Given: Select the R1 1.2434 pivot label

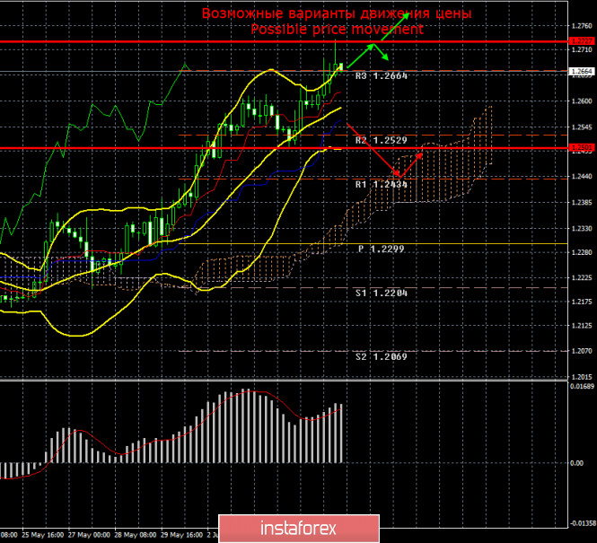Looking at the screenshot, I should pos(382,184).
